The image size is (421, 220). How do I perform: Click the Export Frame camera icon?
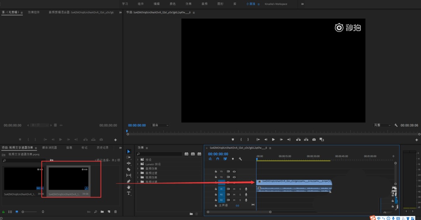[x=314, y=140]
